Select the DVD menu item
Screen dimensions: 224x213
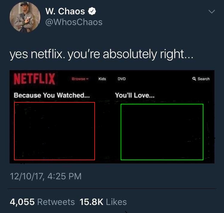coord(122,79)
